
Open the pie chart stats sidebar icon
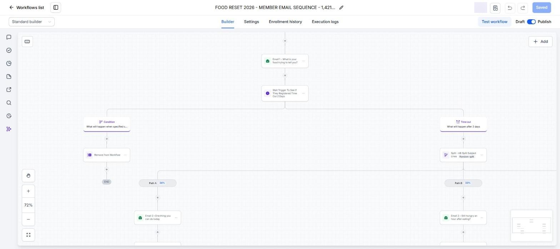point(9,64)
